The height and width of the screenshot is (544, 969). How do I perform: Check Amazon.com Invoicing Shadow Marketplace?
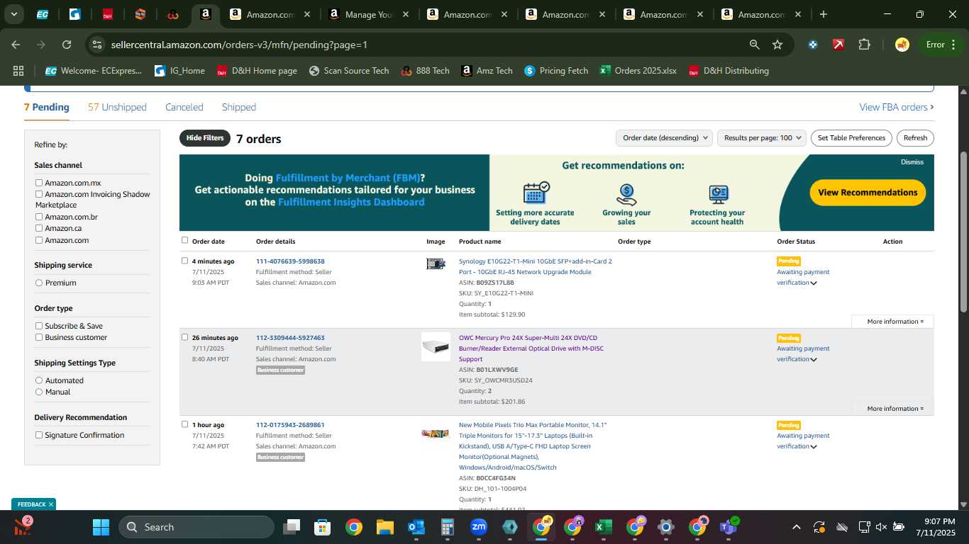[39, 194]
